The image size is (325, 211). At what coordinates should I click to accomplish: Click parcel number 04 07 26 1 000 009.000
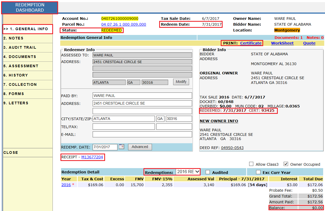click(x=124, y=24)
